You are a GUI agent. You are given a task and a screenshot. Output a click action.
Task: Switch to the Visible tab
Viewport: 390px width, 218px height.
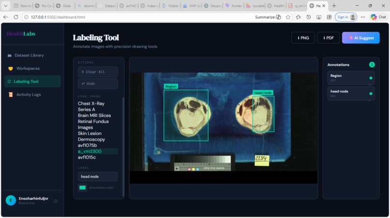[170, 6]
